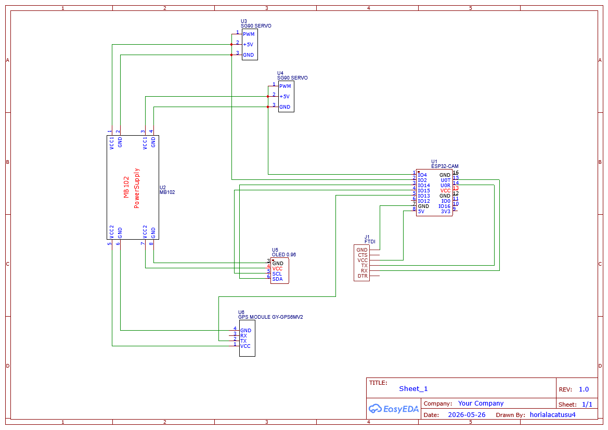Select IO13 pin on ESP32-CAM

424,196
